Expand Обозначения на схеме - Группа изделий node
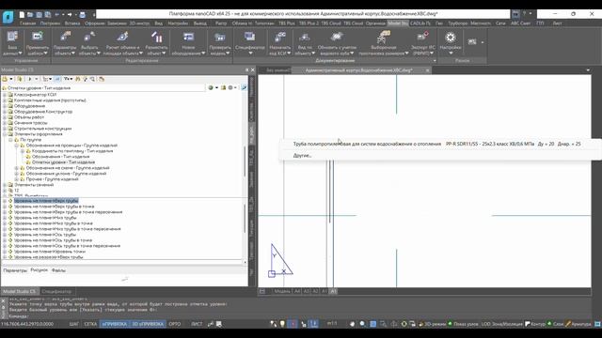 [17, 168]
